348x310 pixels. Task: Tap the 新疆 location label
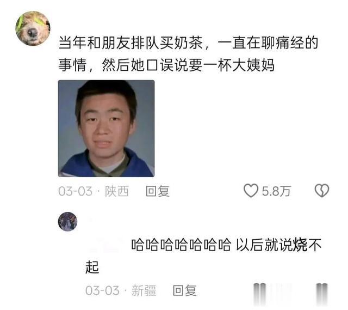[x=144, y=290]
